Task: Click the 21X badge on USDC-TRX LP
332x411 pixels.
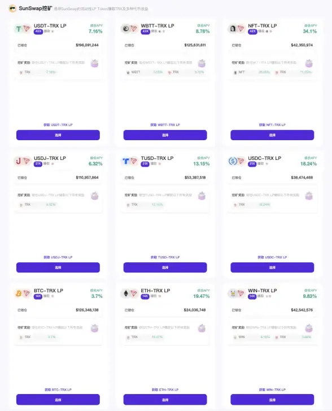Action: click(252, 164)
